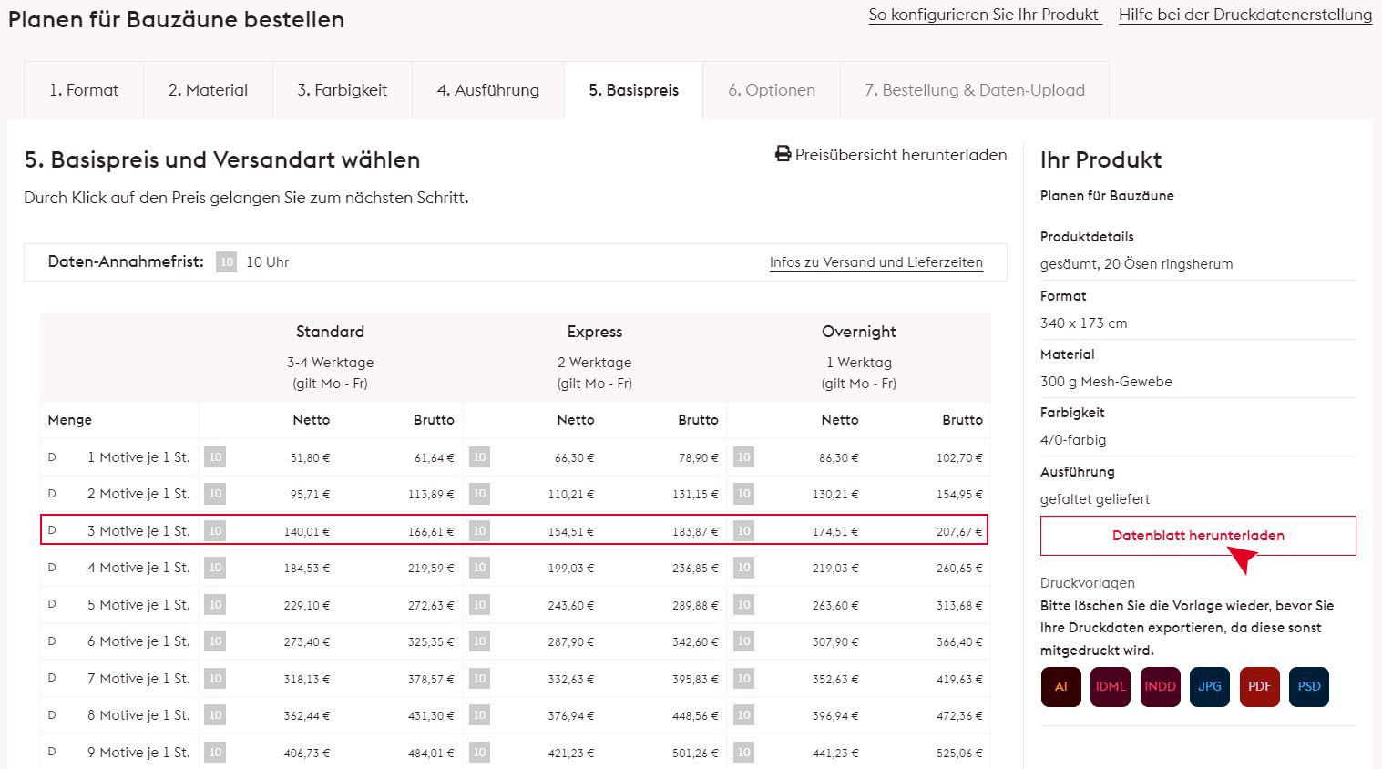Image resolution: width=1382 pixels, height=769 pixels.
Task: Choose Standard net price 140,01 € for 3 Motive
Action: [x=307, y=531]
